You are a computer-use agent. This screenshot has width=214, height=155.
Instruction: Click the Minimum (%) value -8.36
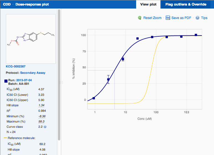tap(41, 116)
